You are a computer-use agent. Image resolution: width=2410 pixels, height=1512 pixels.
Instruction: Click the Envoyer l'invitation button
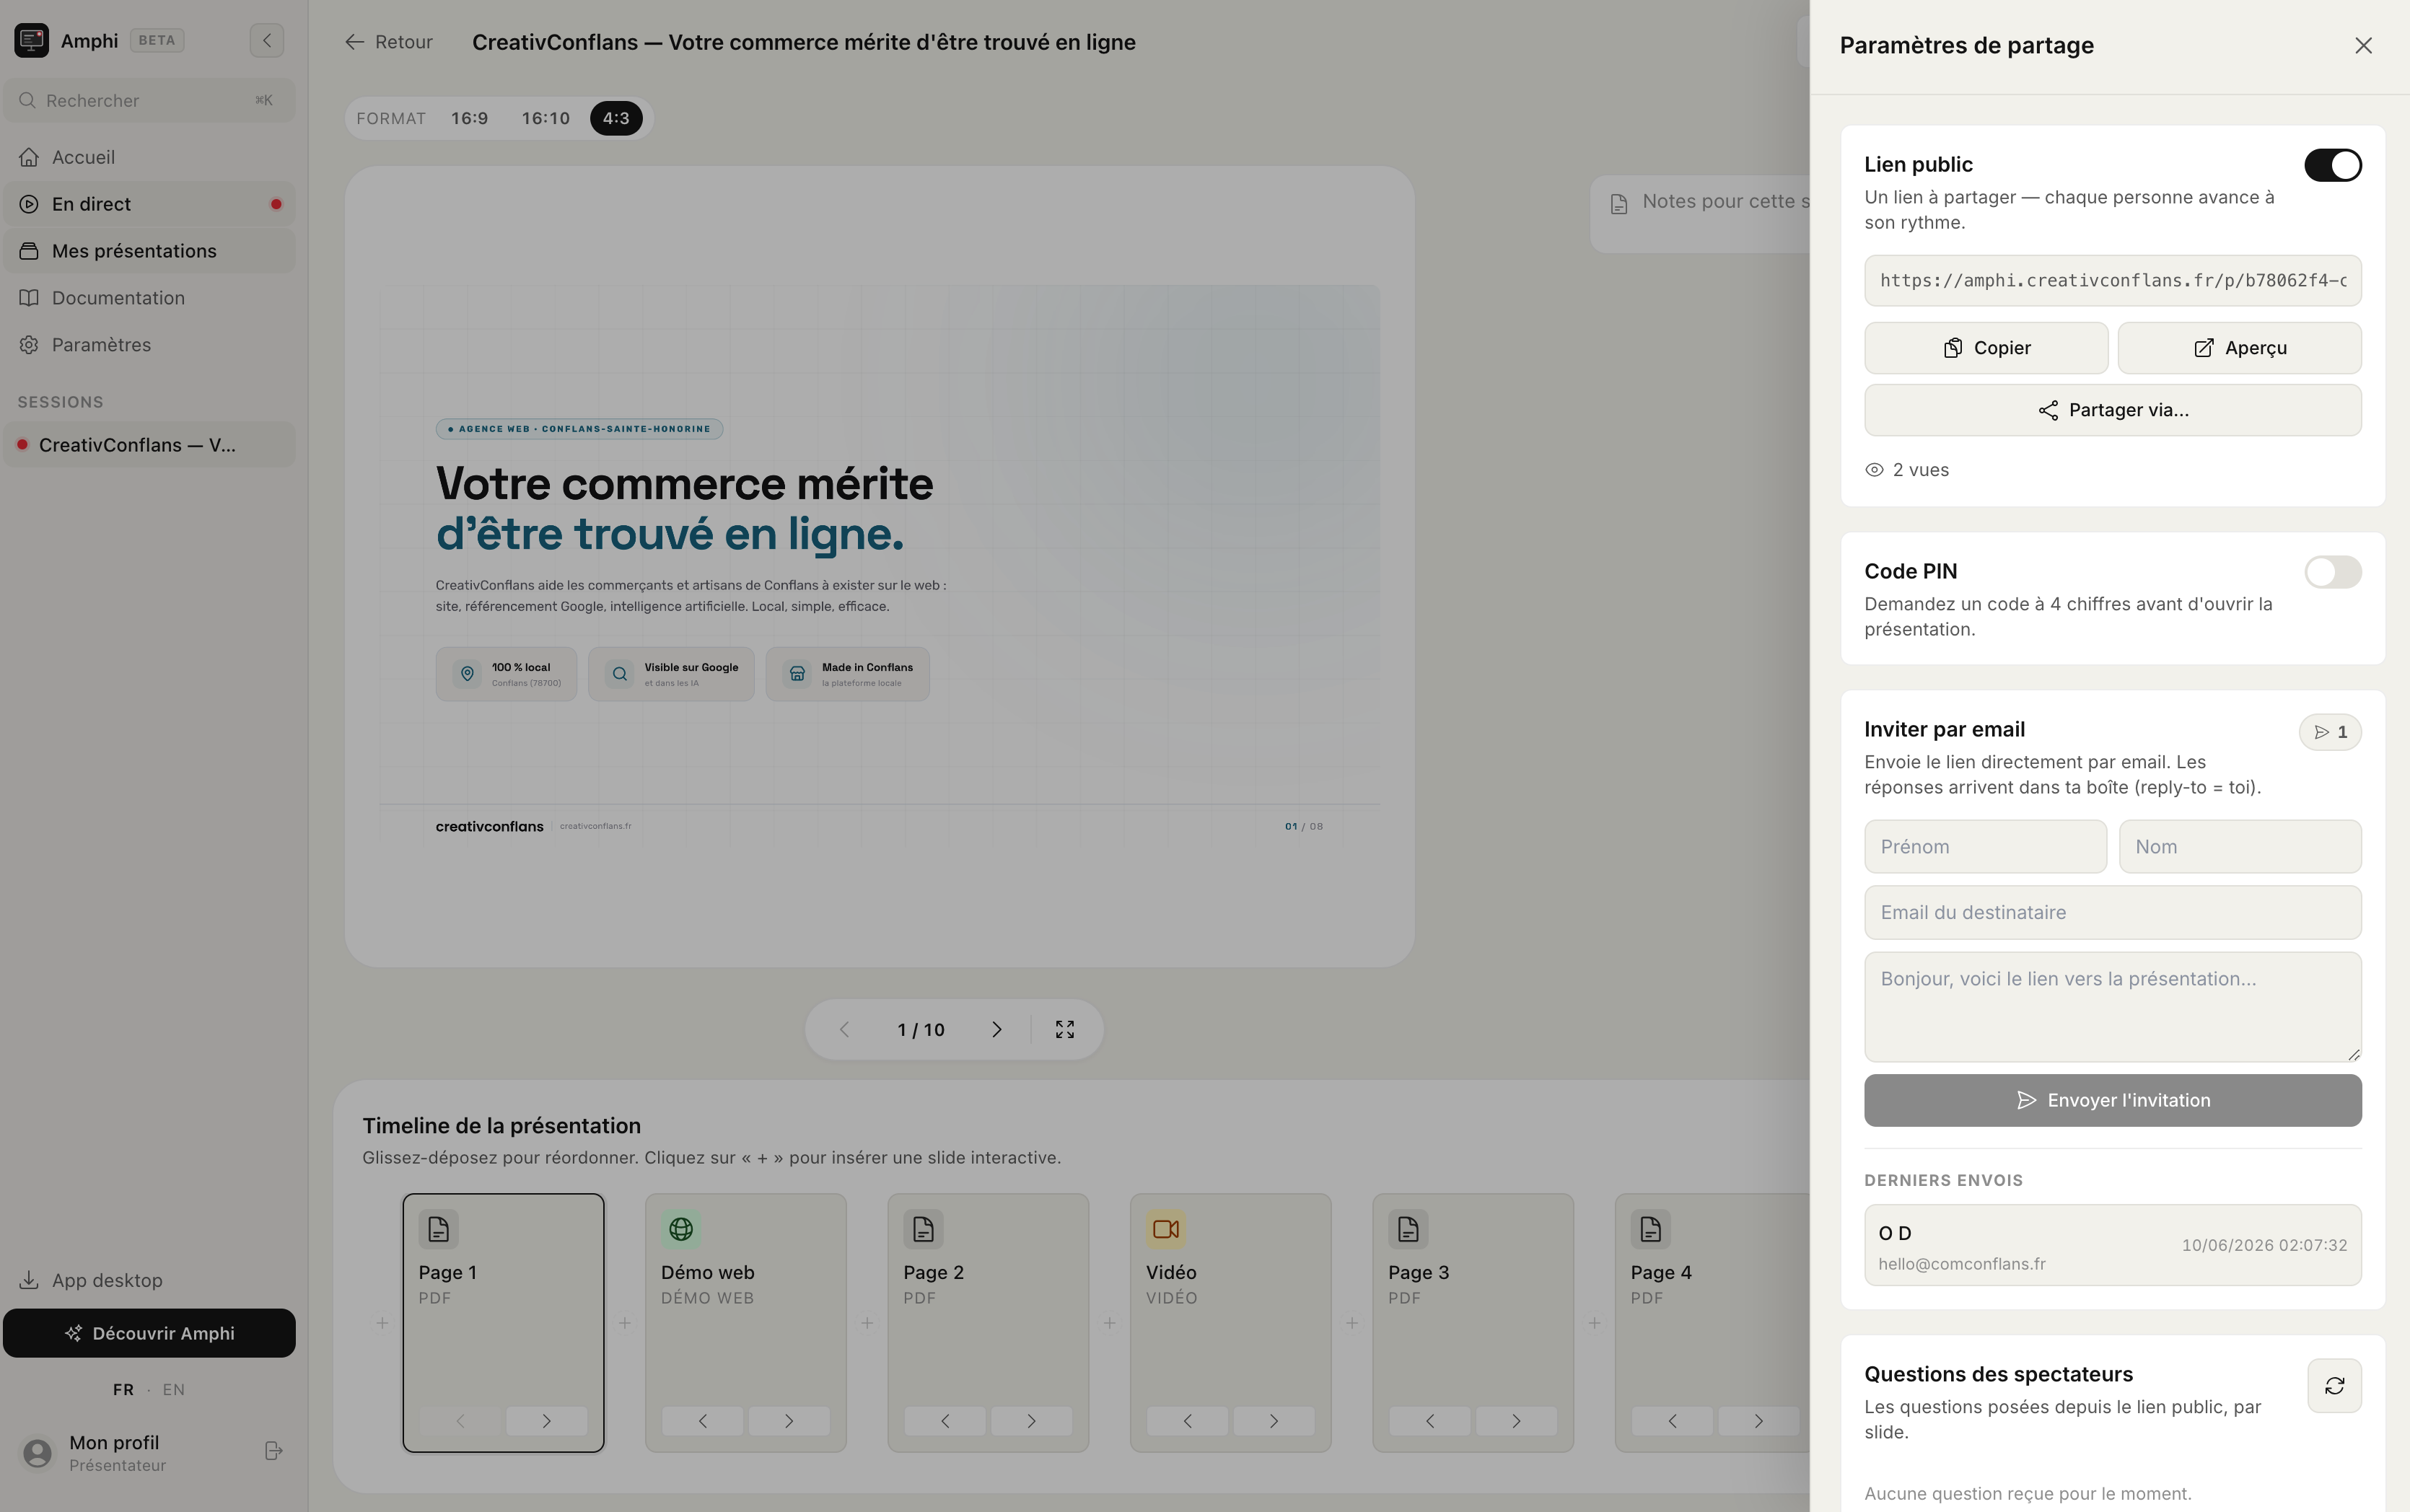pos(2113,1100)
